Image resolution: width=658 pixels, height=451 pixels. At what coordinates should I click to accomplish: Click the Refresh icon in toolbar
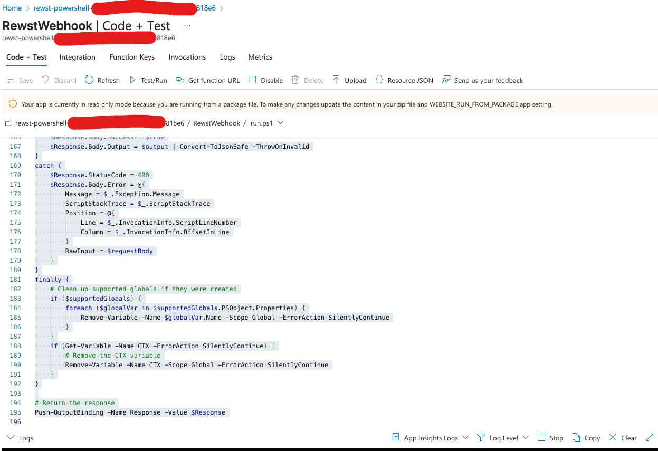click(x=89, y=80)
